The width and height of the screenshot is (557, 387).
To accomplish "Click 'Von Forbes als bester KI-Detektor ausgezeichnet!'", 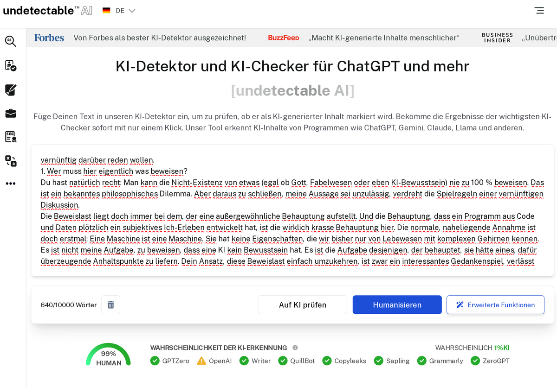I will 160,38.
